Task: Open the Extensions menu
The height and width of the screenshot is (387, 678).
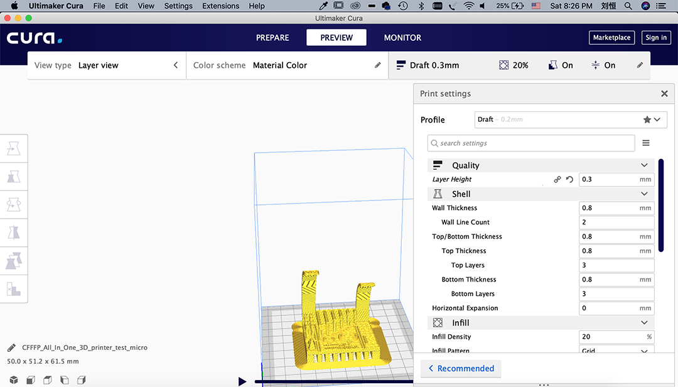Action: tap(220, 6)
